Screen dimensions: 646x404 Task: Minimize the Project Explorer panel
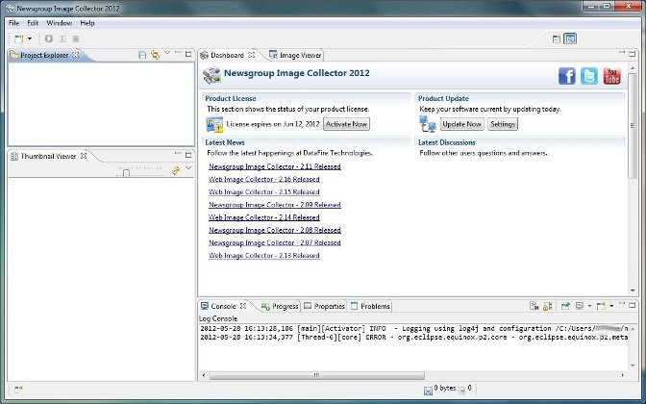pos(178,53)
